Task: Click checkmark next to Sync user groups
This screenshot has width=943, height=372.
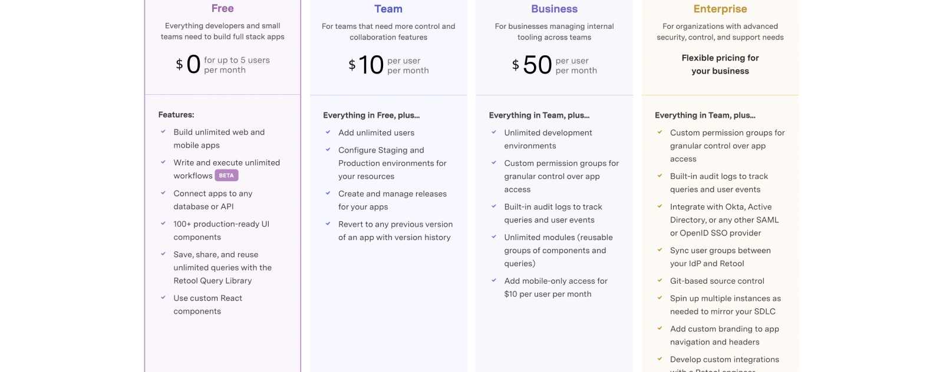Action: pyautogui.click(x=660, y=250)
